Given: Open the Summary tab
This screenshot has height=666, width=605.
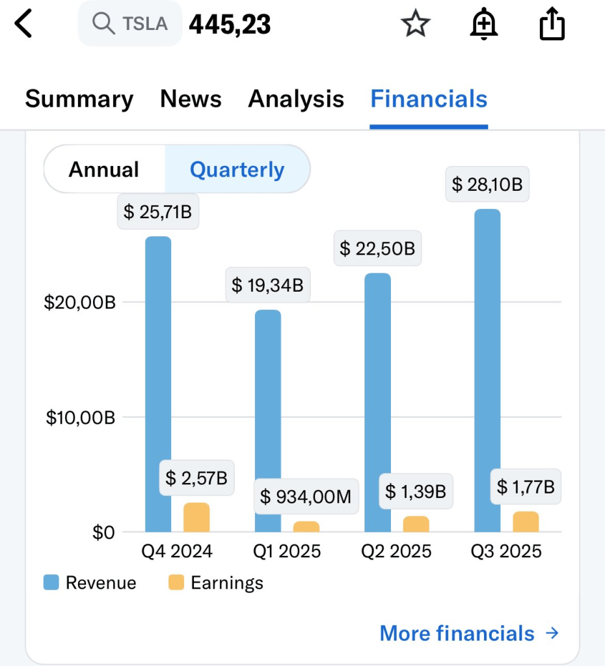Looking at the screenshot, I should pyautogui.click(x=79, y=99).
